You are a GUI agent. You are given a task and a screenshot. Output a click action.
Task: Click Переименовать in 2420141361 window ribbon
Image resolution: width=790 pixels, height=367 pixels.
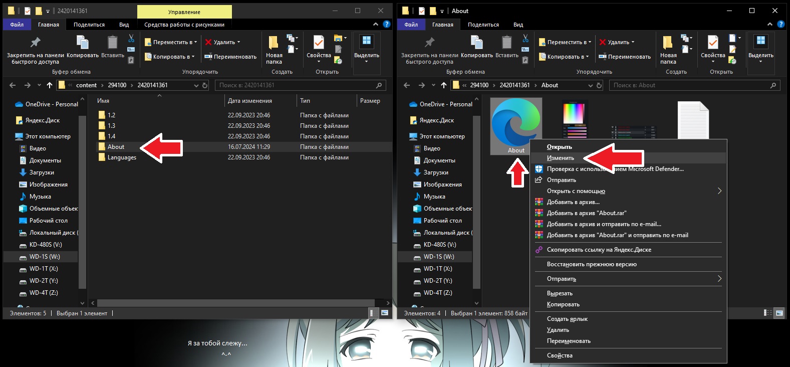click(x=230, y=57)
